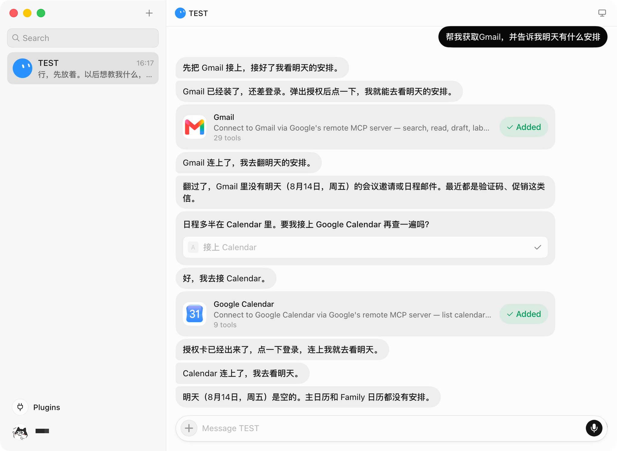Screen dimensions: 617x451
Task: Click message 好，我去接 Calendar
Action: [x=226, y=278]
